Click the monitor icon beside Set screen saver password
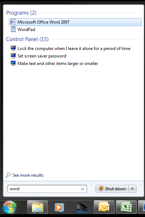The height and width of the screenshot is (217, 145). (13, 56)
